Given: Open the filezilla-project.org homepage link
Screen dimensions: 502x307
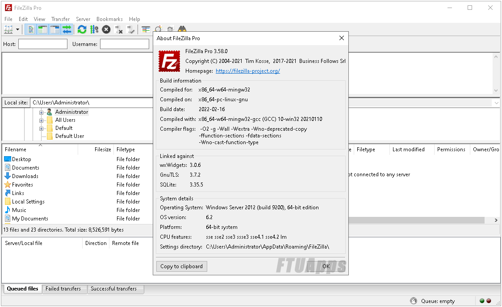Looking at the screenshot, I should click(x=248, y=71).
